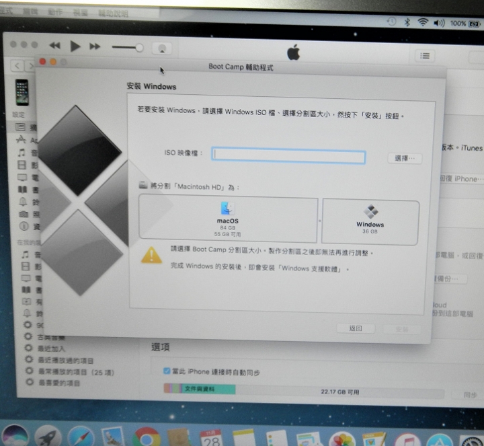Open the 動作 menu in the menu bar

[x=55, y=12]
